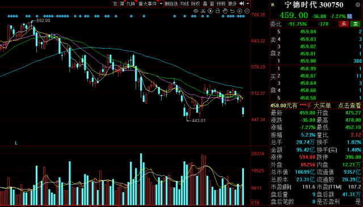Toggle the chart lock icon

(218, 11)
